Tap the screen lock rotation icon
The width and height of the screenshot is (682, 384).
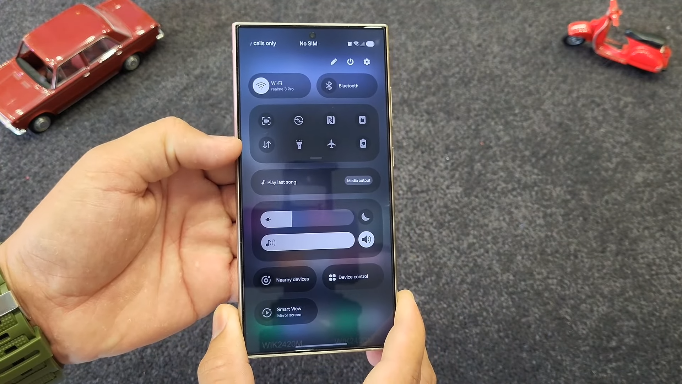click(x=363, y=121)
